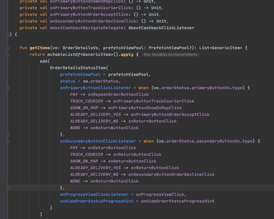Click the closing fold marker of the primary when block
The width and height of the screenshot is (274, 219).
click(8, 135)
